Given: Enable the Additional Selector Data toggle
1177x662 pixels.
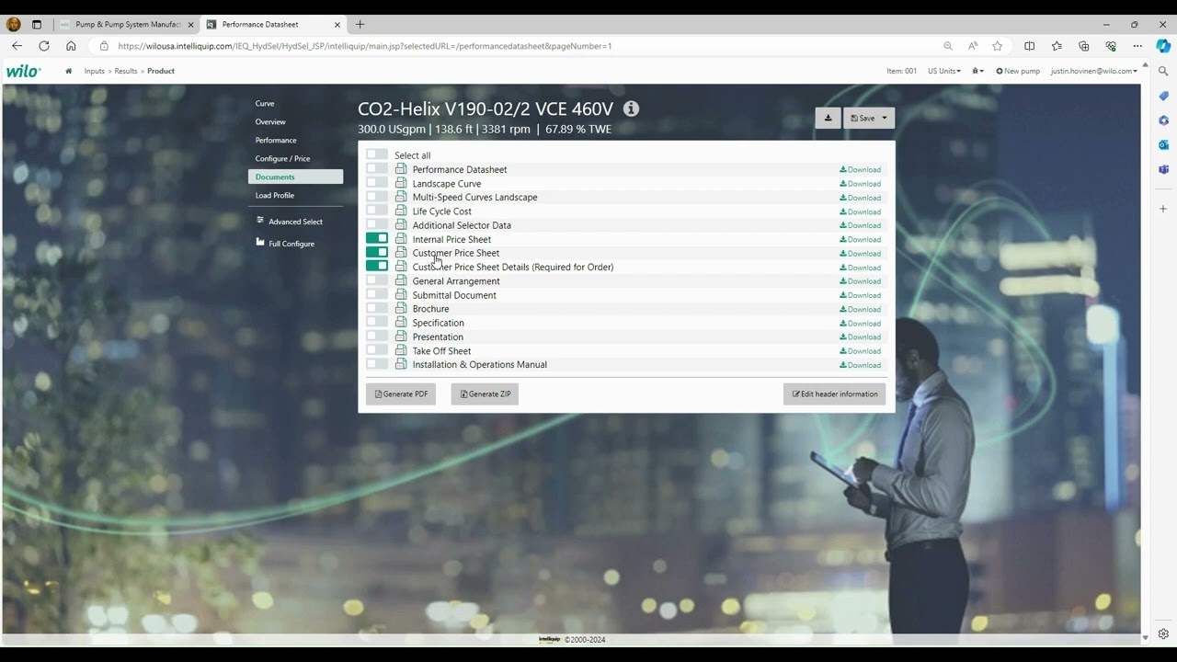Looking at the screenshot, I should 377,224.
